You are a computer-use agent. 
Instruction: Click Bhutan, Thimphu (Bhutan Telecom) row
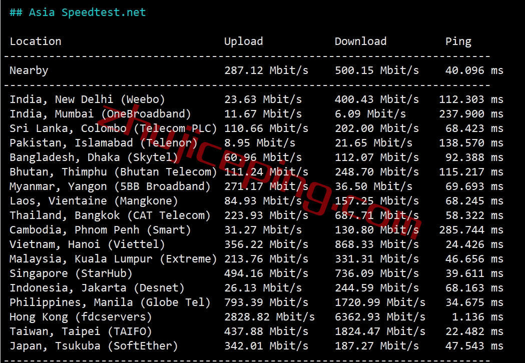[x=256, y=171]
